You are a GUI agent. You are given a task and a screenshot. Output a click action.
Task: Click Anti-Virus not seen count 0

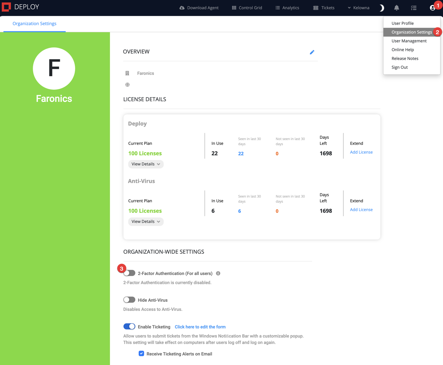point(277,211)
